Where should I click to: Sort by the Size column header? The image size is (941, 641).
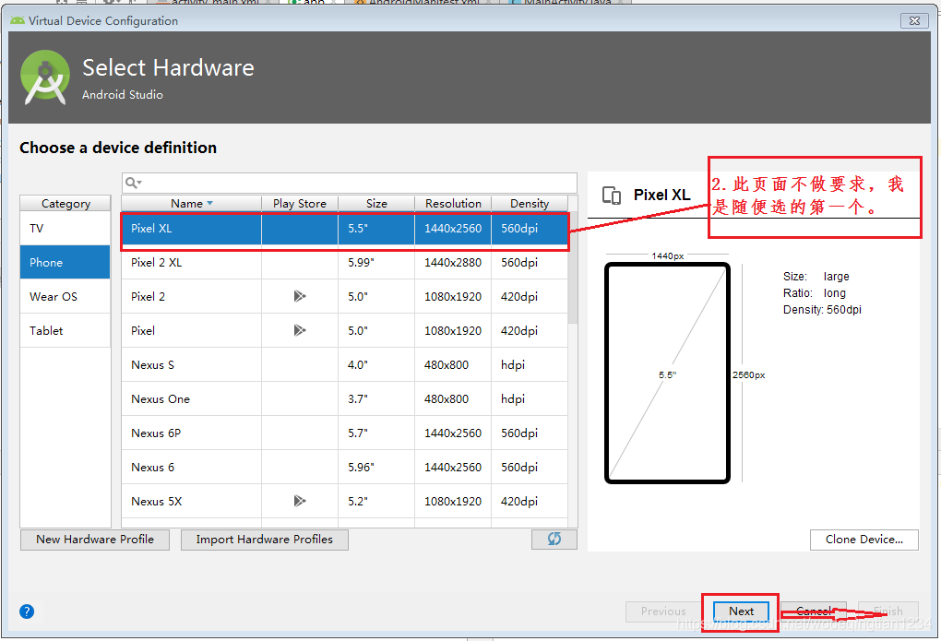tap(376, 204)
